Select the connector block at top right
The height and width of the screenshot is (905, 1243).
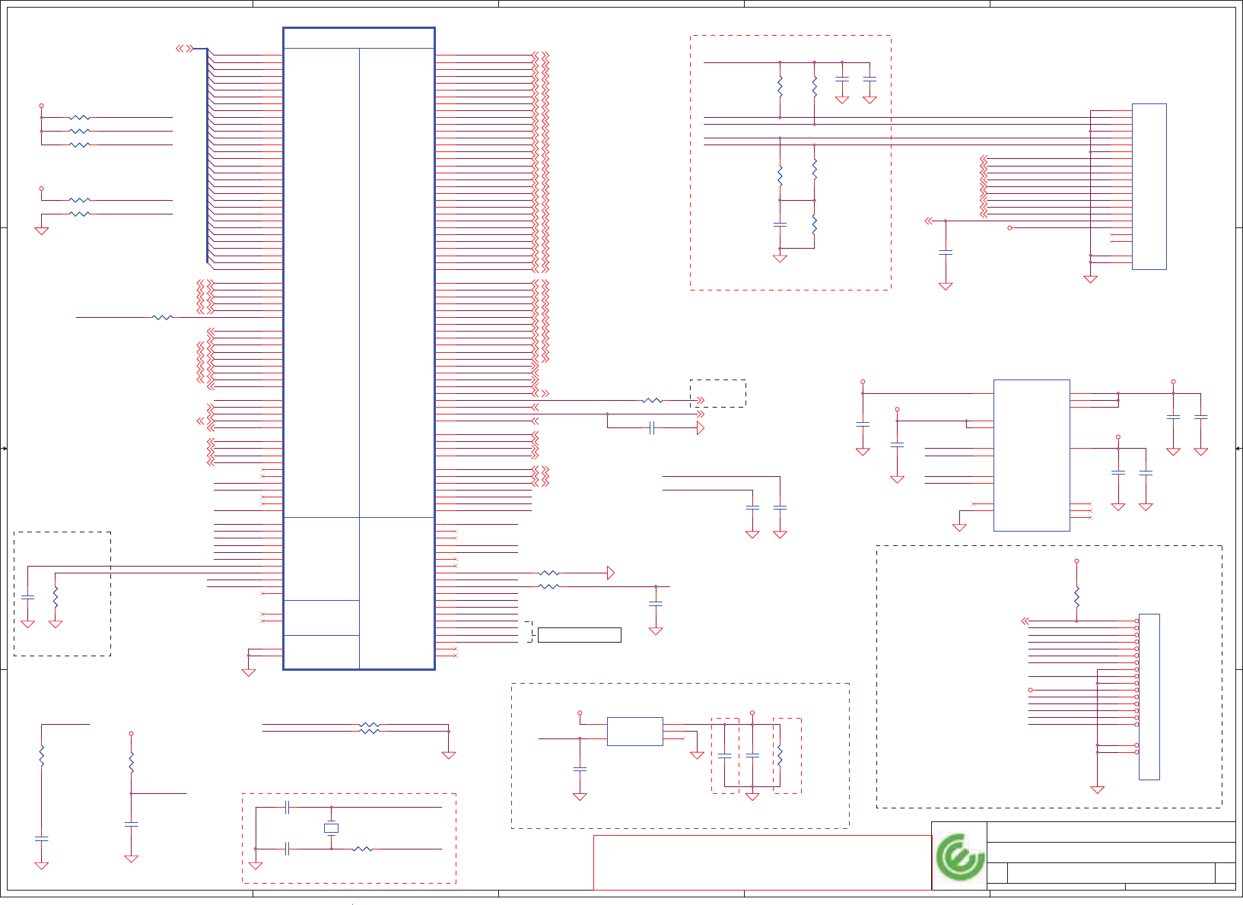coord(1149,186)
